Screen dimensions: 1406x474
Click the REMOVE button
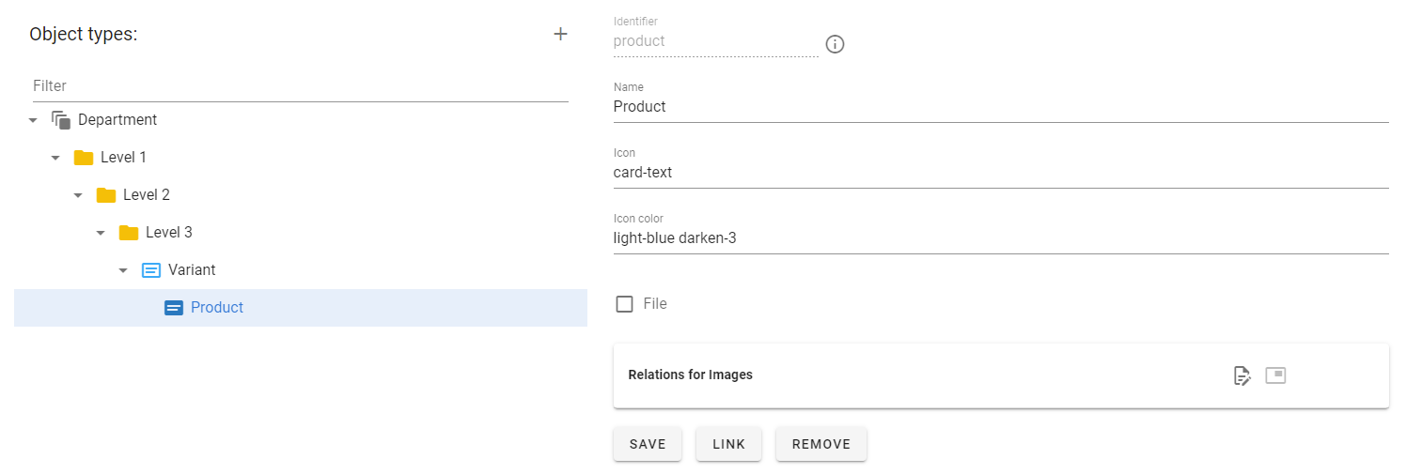[821, 445]
